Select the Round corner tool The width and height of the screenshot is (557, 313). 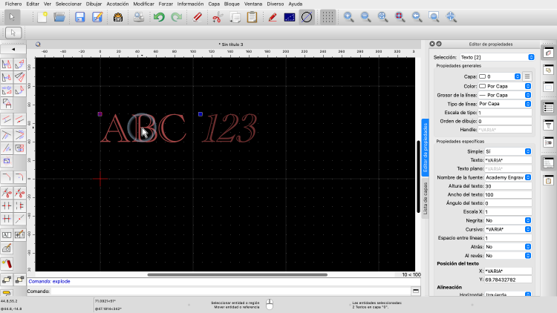[x=20, y=177]
